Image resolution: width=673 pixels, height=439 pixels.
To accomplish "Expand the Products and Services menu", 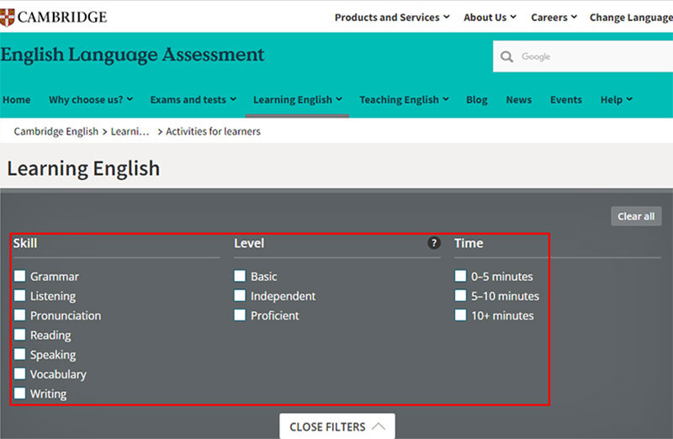I will pos(392,18).
